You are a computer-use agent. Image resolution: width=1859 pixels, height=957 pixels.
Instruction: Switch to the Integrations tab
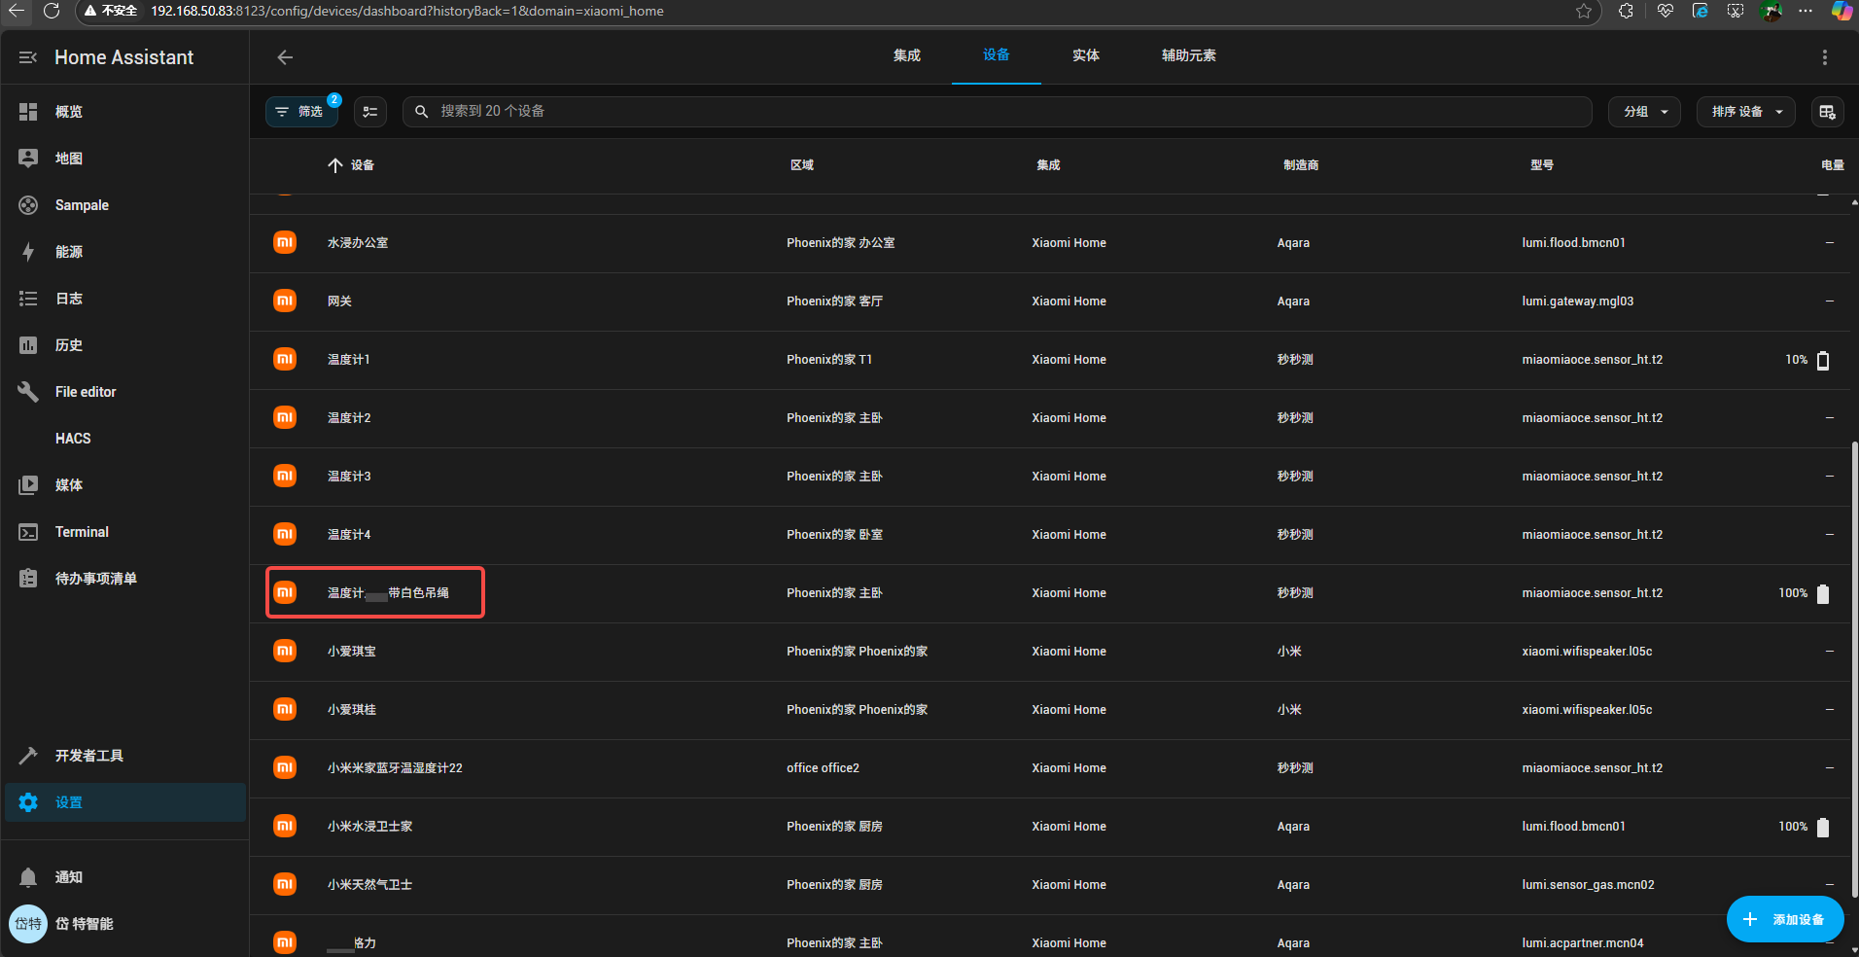click(x=906, y=55)
